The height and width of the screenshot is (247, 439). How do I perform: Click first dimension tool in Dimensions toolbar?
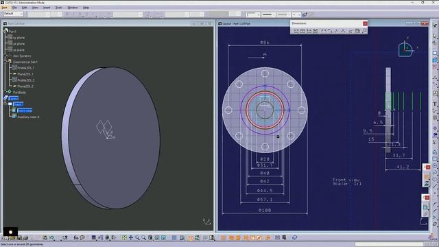coord(296,31)
